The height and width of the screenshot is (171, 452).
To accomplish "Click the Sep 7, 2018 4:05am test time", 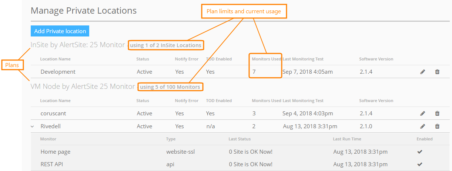I will coord(307,72).
